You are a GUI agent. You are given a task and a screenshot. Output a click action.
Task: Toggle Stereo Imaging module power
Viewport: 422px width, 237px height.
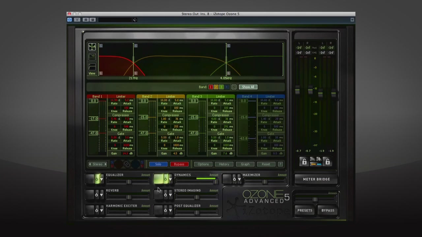point(165,195)
